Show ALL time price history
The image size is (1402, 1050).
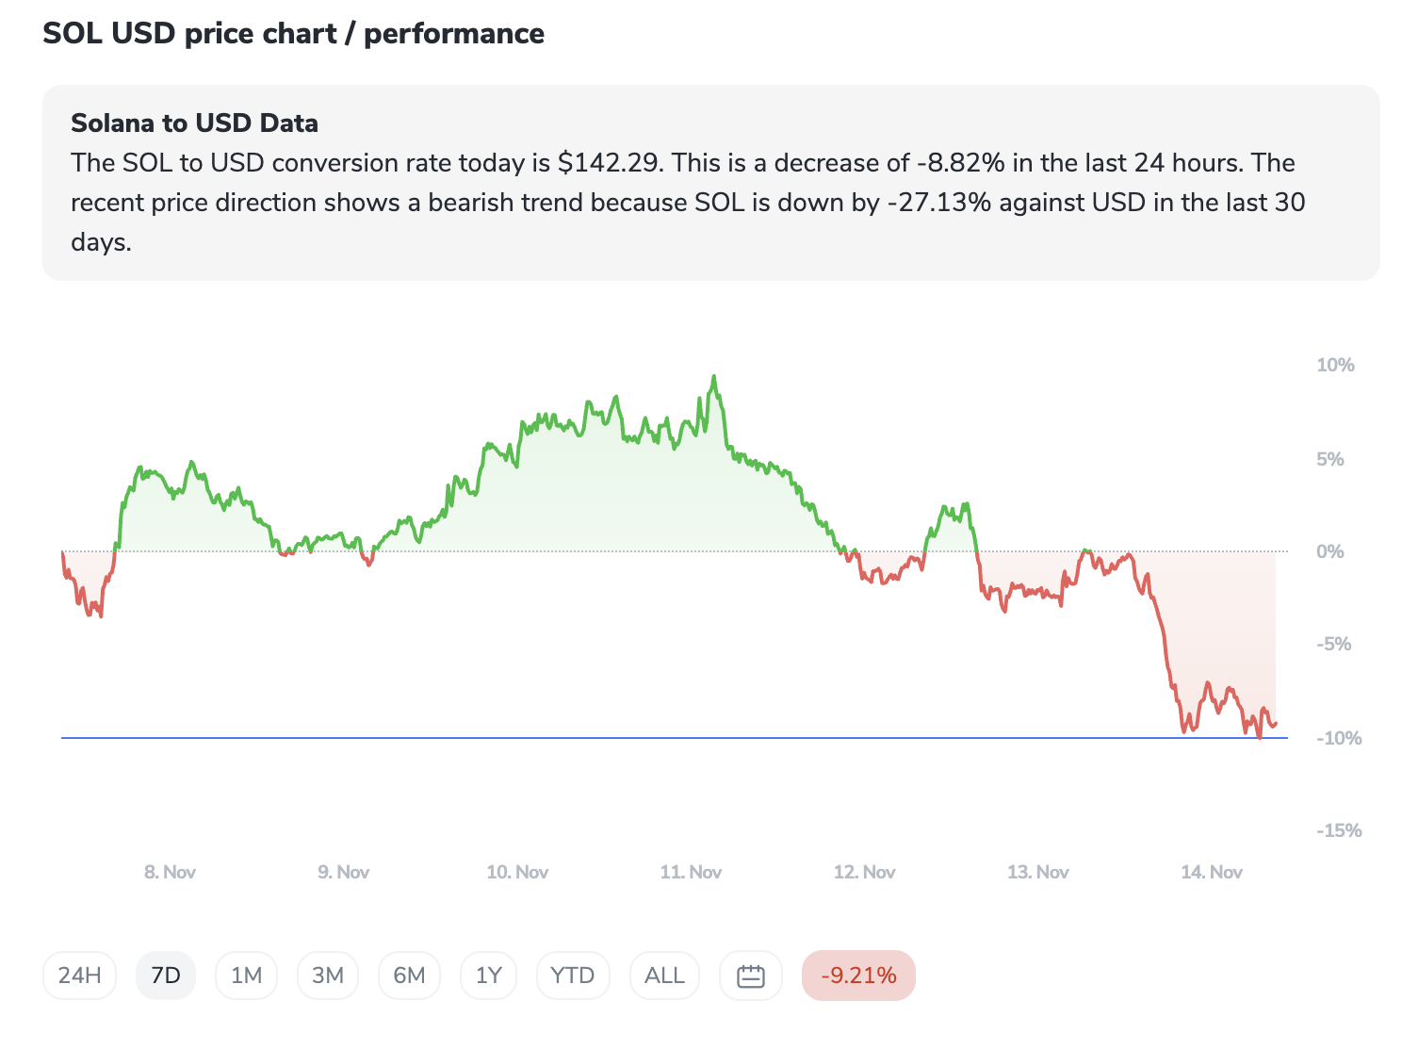point(664,976)
